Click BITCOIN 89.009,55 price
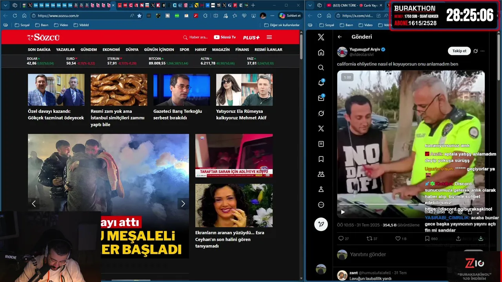The image size is (502, 282). (169, 61)
